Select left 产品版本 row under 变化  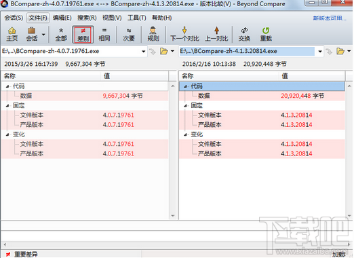(x=85, y=153)
